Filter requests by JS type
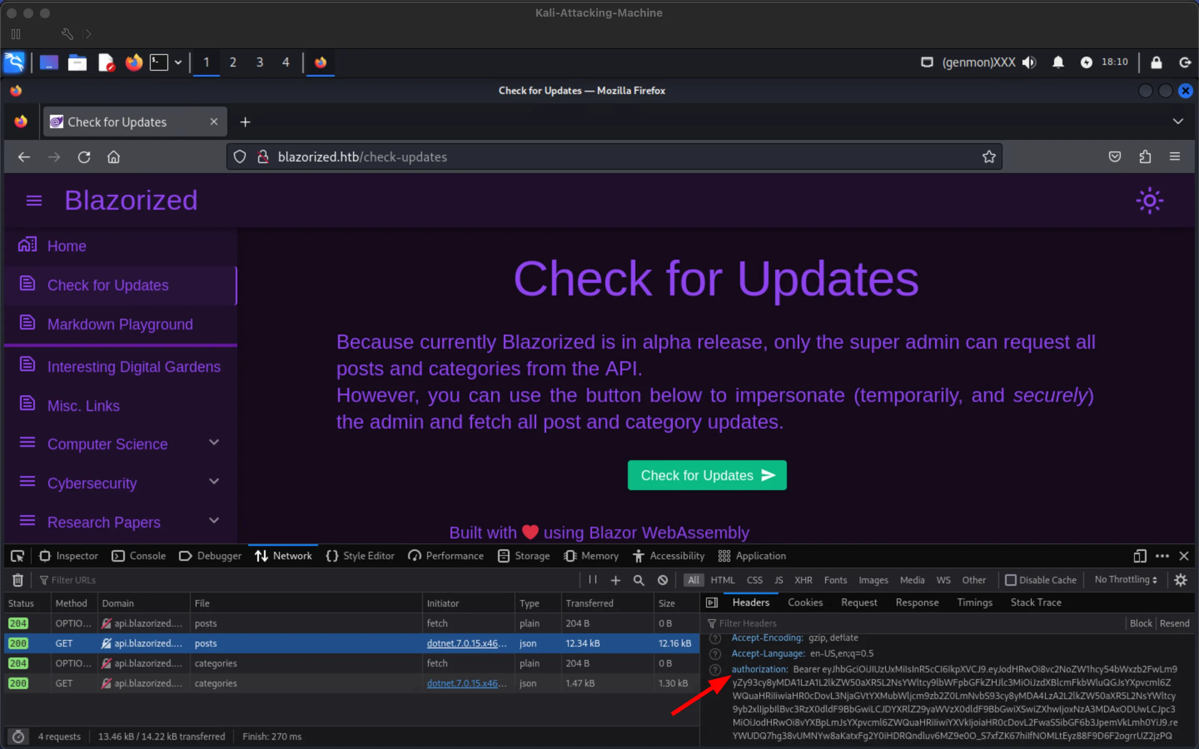The image size is (1199, 749). point(779,580)
